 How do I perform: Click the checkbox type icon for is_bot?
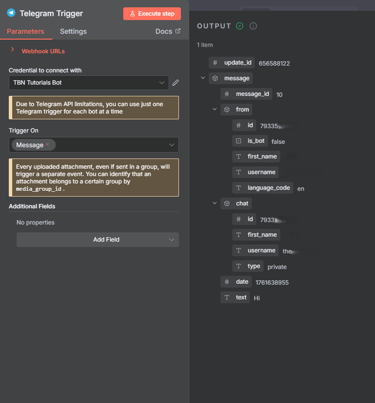tap(239, 141)
